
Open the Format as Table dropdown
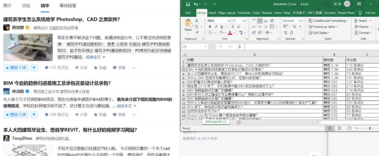pos(323,27)
